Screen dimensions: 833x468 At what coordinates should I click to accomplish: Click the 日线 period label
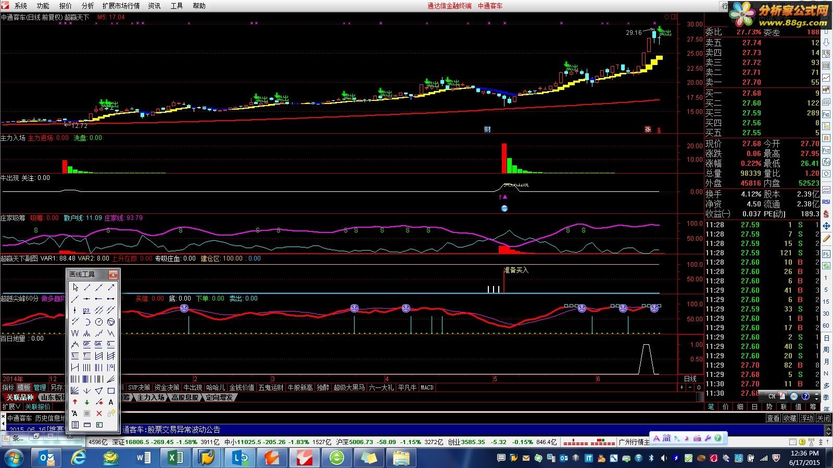(690, 379)
